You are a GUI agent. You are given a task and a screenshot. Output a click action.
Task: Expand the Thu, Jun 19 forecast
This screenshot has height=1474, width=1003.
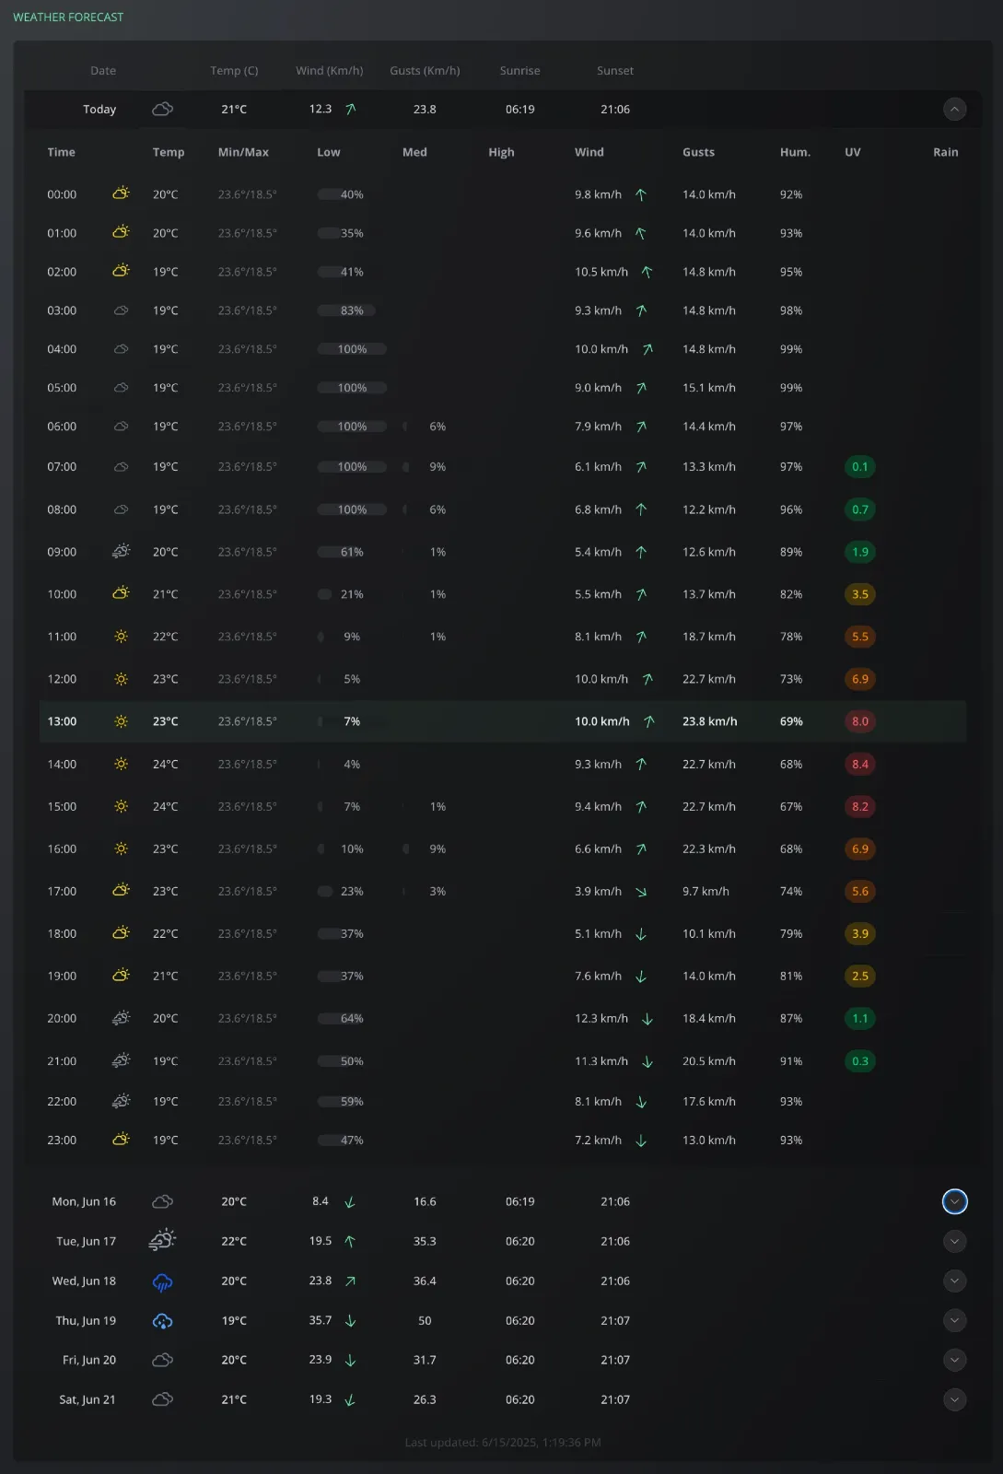tap(954, 1321)
